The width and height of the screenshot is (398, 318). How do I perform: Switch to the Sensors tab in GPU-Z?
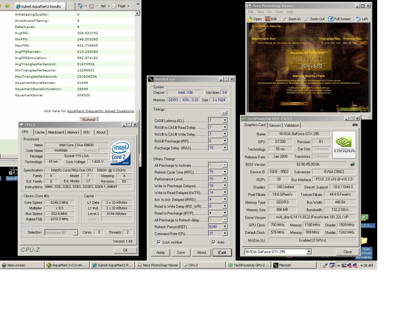tap(275, 125)
